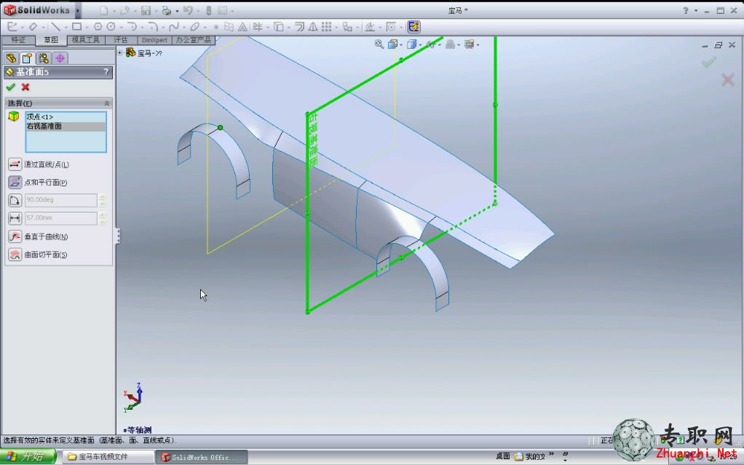This screenshot has height=465, width=744.
Task: Open the 宝马车视频文件 taskbar folder
Action: click(x=108, y=456)
